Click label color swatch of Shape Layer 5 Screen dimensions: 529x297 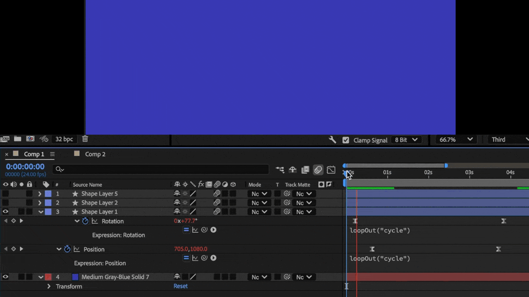click(x=48, y=194)
